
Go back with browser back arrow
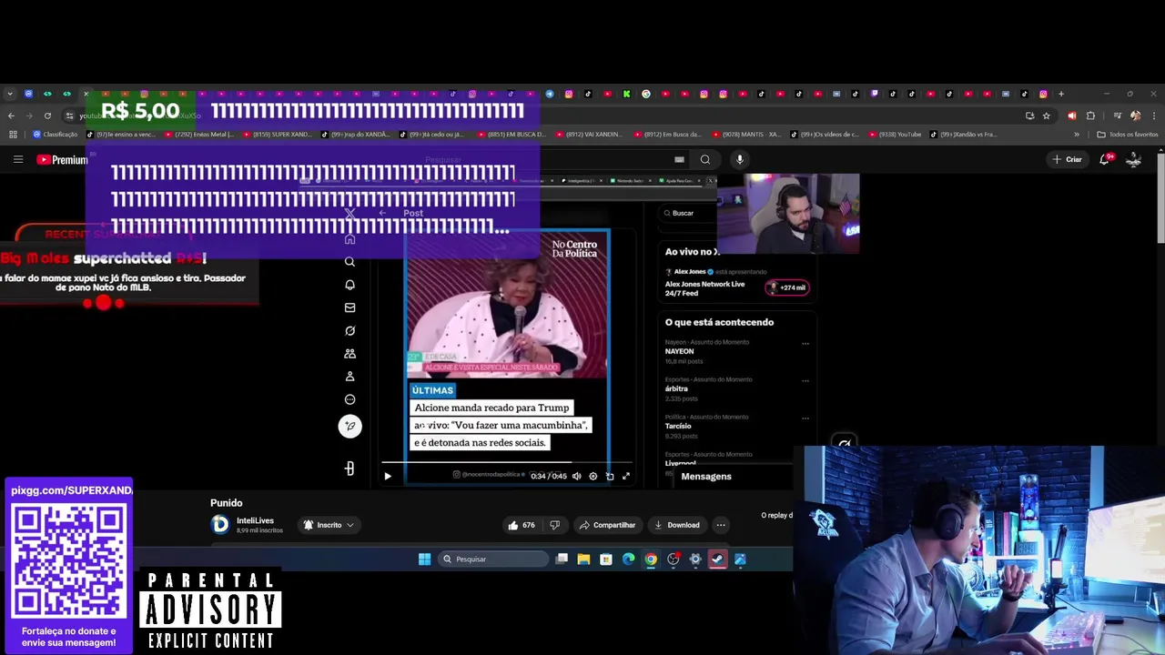click(x=11, y=116)
